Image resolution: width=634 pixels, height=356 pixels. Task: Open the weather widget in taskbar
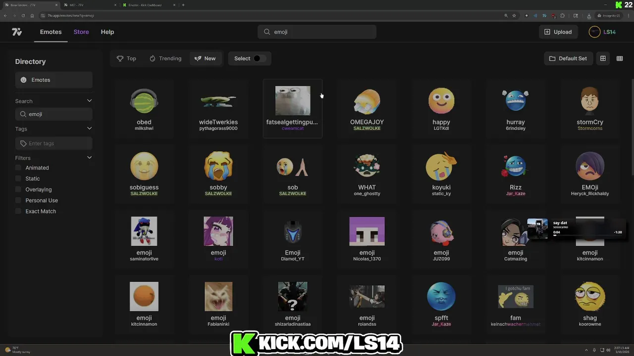[x=17, y=350]
